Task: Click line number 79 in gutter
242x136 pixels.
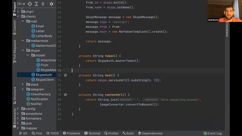Action: (x=59, y=95)
